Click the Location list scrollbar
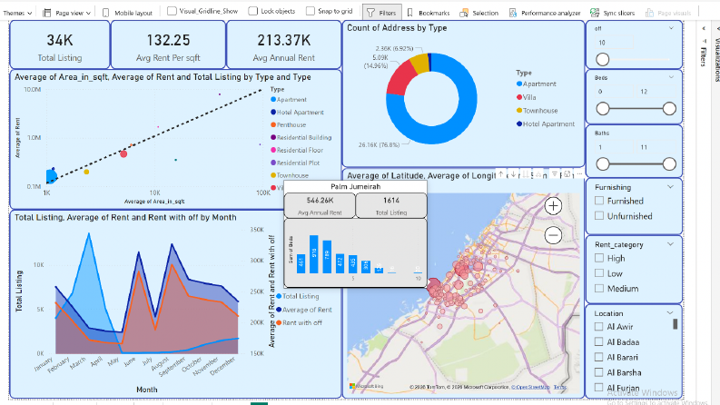The height and width of the screenshot is (405, 720). click(x=675, y=324)
